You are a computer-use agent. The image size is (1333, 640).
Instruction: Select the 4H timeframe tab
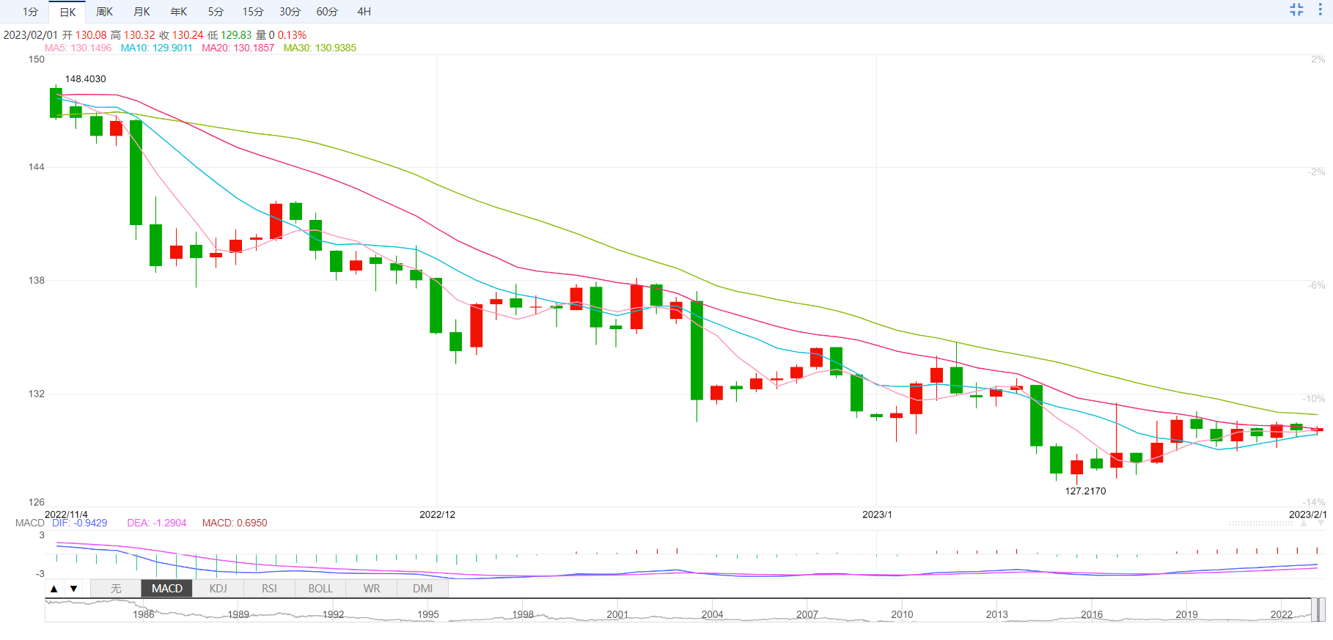click(364, 12)
